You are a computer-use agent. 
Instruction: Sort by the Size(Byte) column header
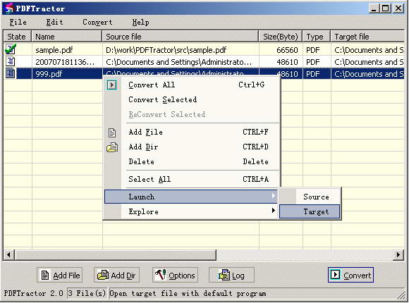click(x=281, y=37)
